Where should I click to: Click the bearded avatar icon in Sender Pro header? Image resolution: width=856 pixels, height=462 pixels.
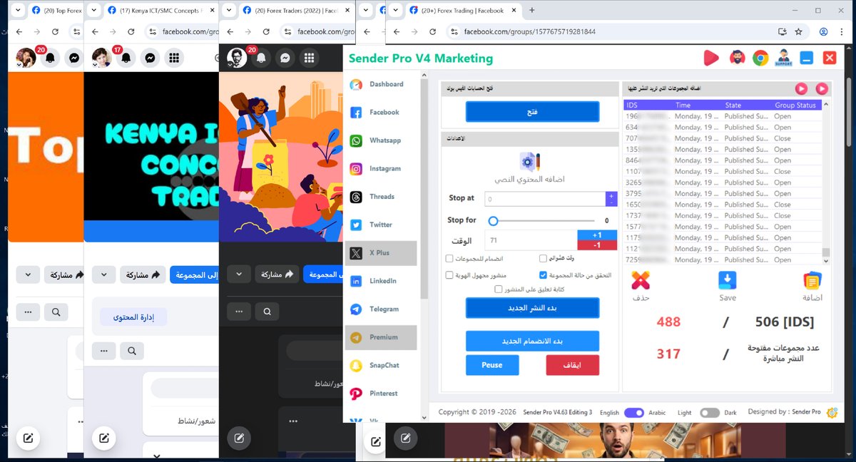click(x=737, y=58)
